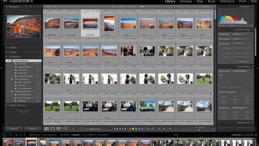Switch to Compare view in toolbar
The width and height of the screenshot is (259, 146).
59,129
